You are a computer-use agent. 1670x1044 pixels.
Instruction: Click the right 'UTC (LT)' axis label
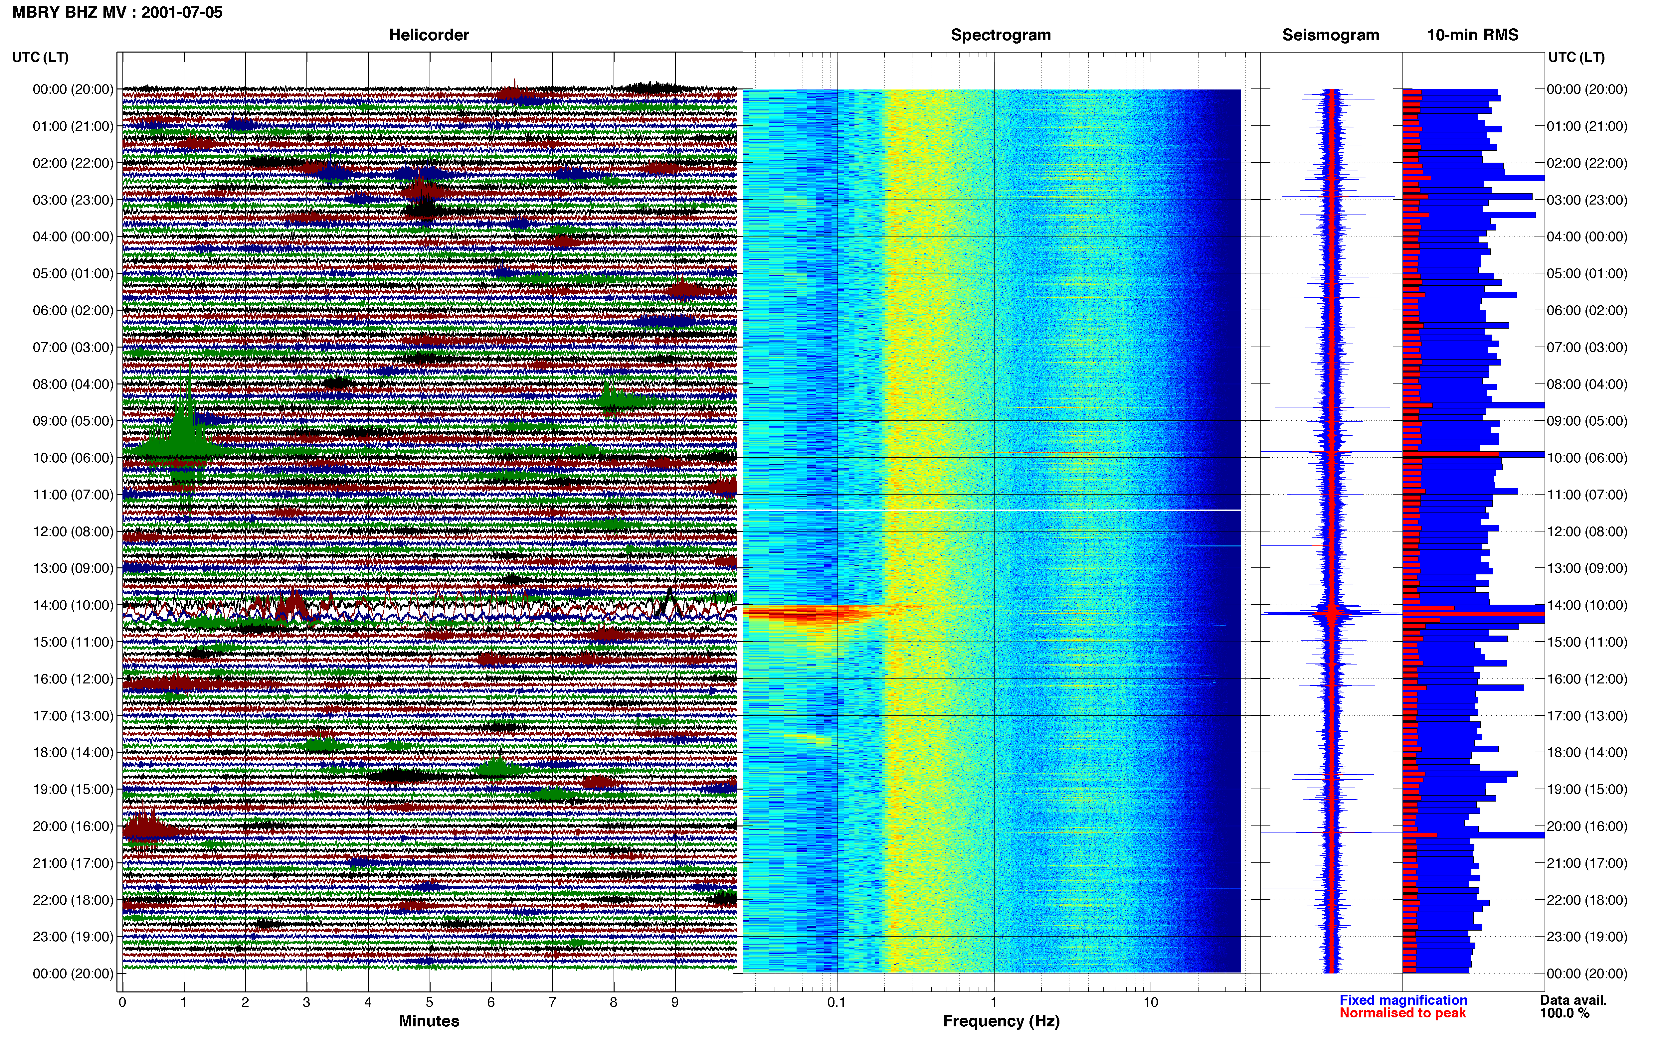pyautogui.click(x=1576, y=57)
